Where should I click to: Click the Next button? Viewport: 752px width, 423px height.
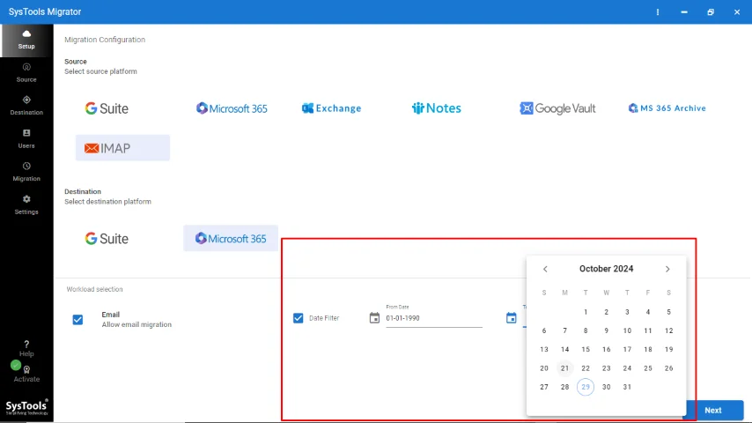pos(713,411)
